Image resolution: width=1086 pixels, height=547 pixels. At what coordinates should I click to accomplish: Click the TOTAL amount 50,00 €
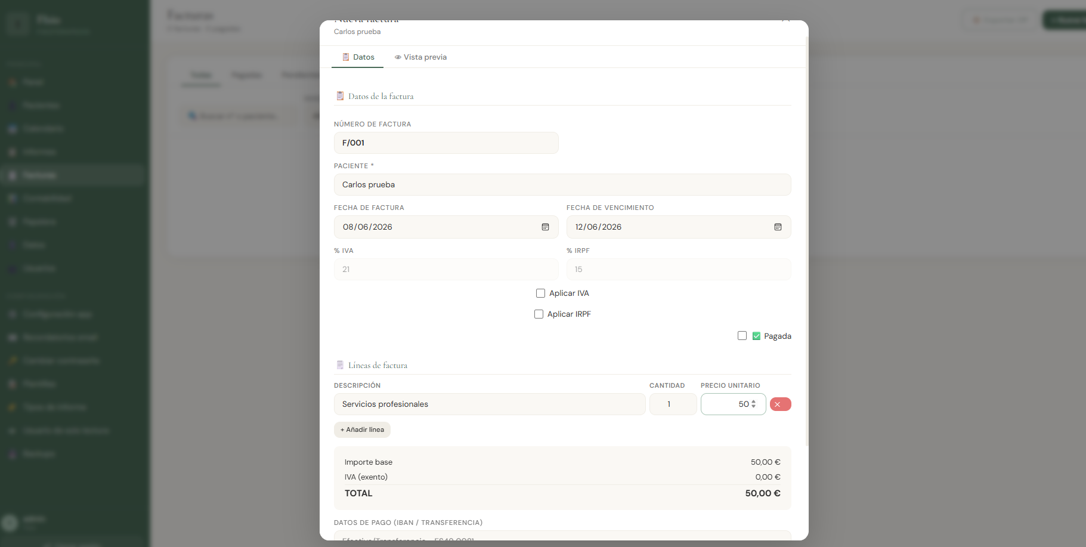(763, 493)
